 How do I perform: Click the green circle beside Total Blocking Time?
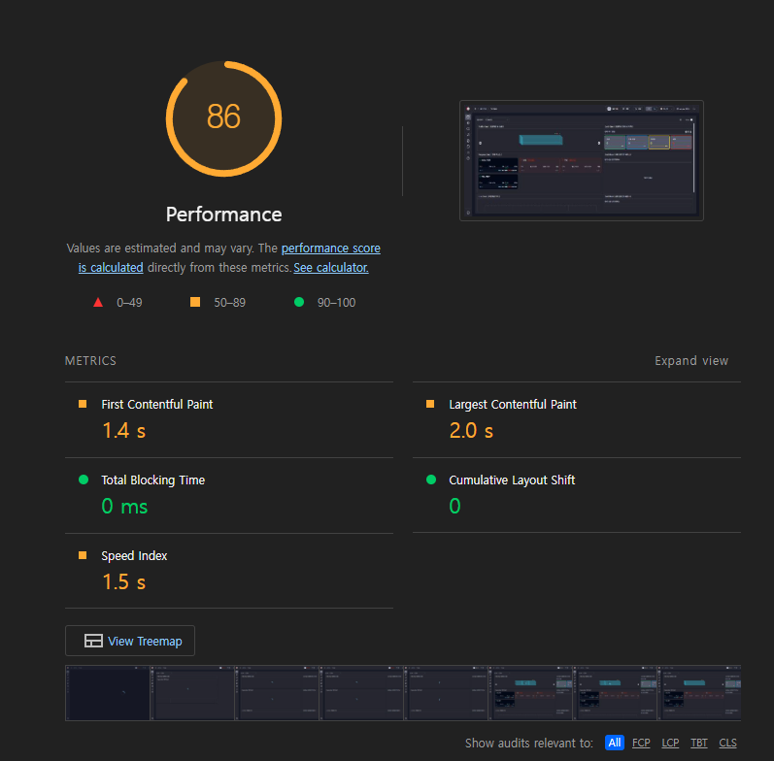point(83,480)
